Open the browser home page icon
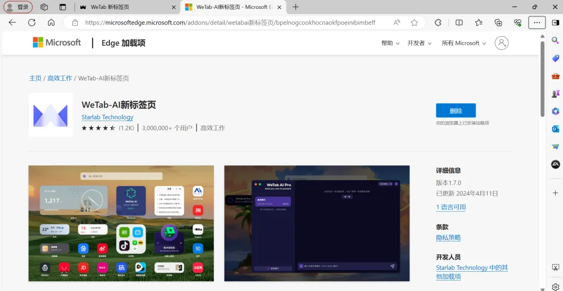 point(51,22)
